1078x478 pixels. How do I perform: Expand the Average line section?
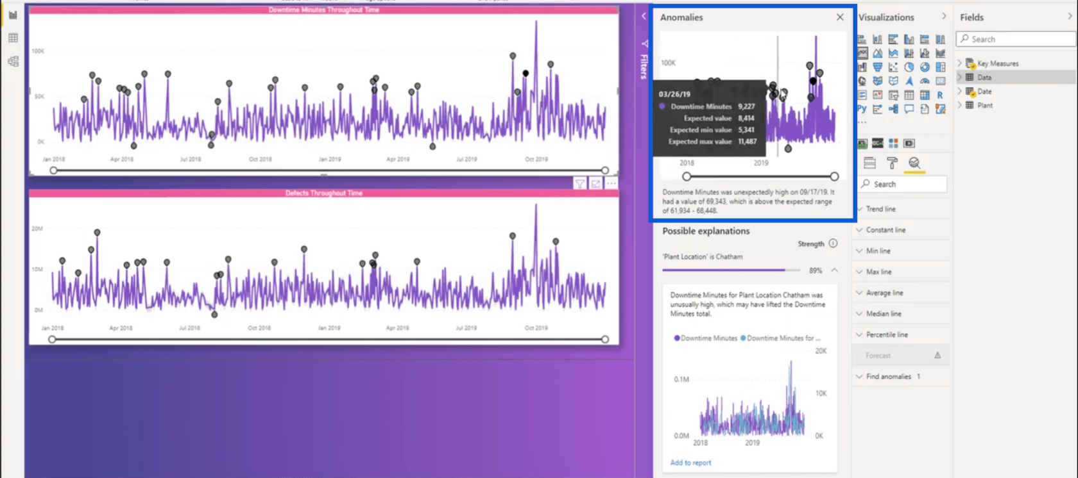pos(902,293)
